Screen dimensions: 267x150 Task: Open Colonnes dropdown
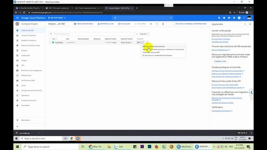[144, 34]
